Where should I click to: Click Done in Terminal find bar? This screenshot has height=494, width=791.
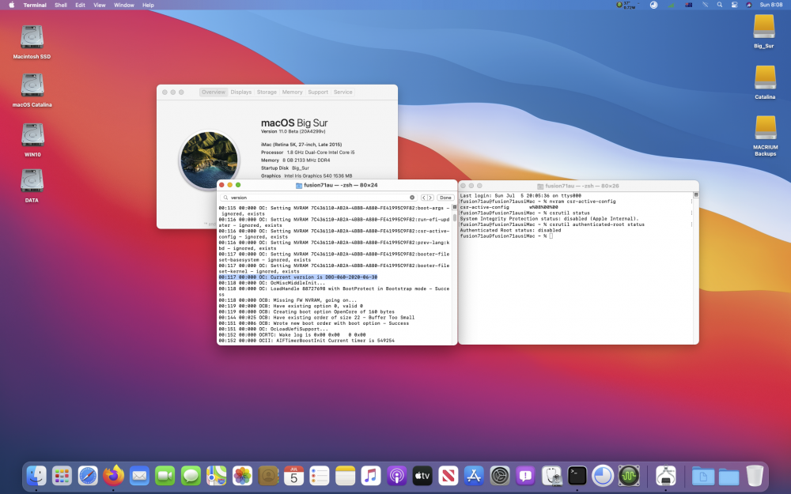445,198
